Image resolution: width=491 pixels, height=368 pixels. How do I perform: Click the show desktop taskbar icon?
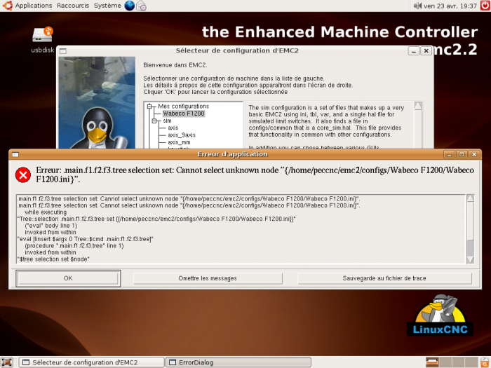pyautogui.click(x=7, y=362)
